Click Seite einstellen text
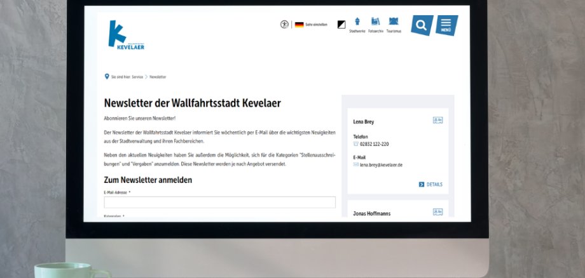585x278 pixels. (x=316, y=25)
